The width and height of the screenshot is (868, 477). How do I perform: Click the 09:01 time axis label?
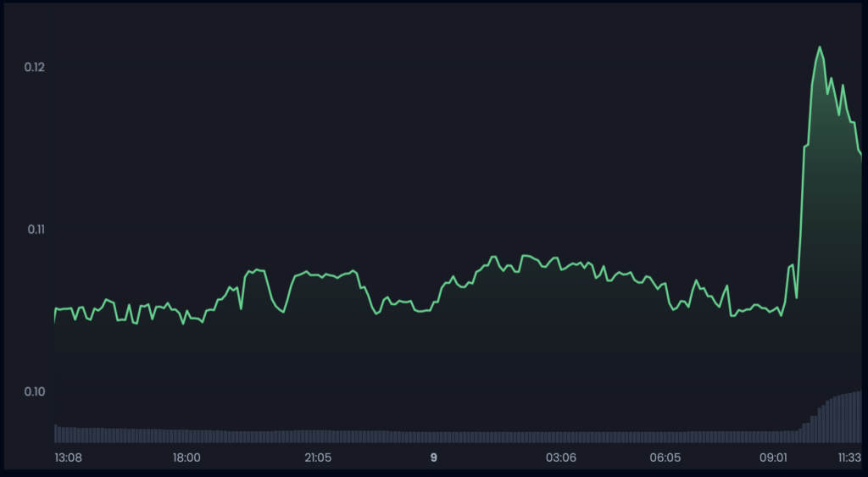(x=773, y=458)
